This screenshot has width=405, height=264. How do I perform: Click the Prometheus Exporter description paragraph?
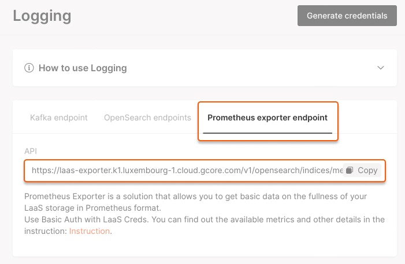pyautogui.click(x=195, y=202)
